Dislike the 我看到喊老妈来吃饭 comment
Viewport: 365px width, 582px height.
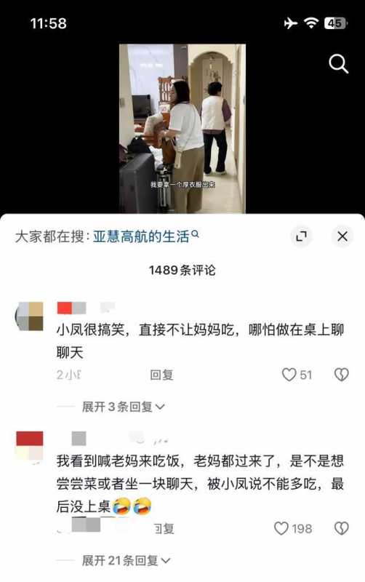(341, 528)
